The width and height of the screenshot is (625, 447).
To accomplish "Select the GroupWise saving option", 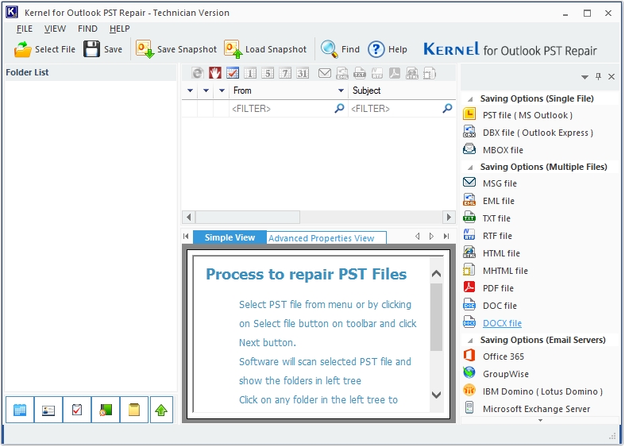I will coord(496,374).
